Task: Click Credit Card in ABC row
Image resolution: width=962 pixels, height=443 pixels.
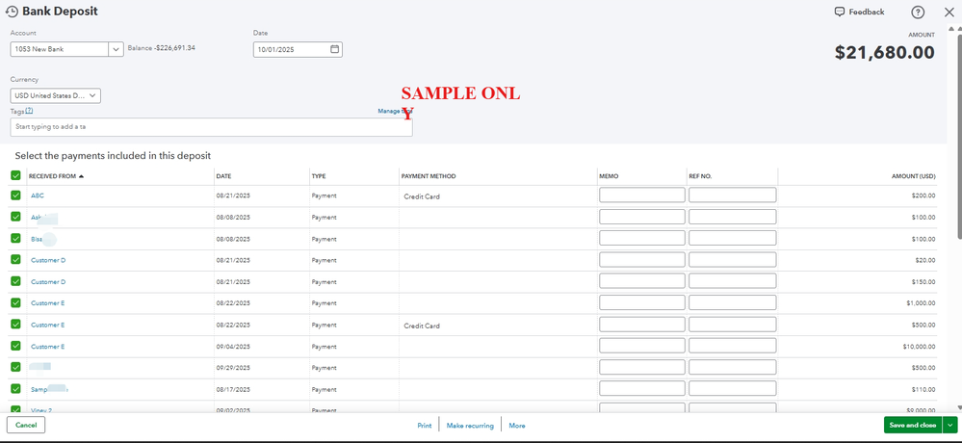Action: point(422,196)
